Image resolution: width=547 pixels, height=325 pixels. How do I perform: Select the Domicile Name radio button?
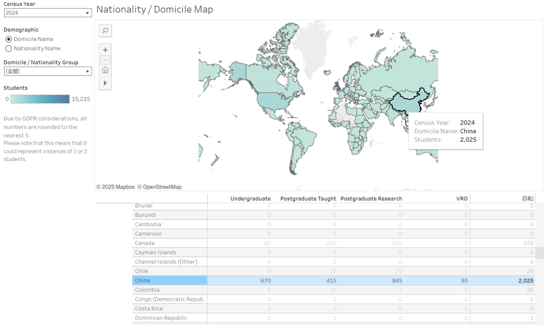pyautogui.click(x=9, y=39)
